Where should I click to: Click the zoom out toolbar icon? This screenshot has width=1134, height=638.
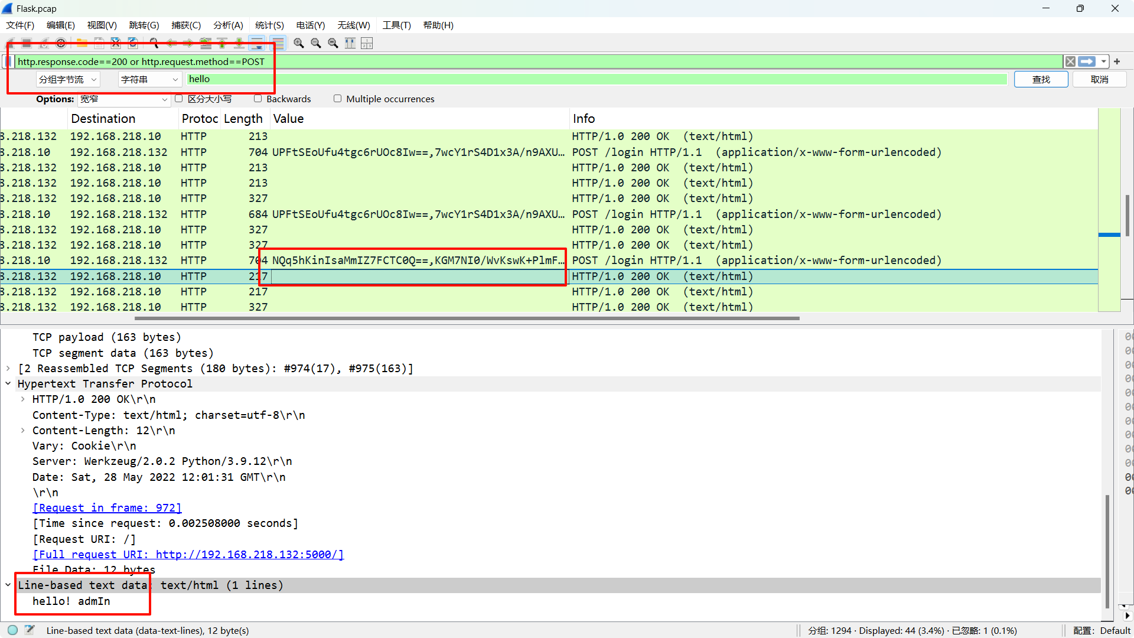click(316, 43)
